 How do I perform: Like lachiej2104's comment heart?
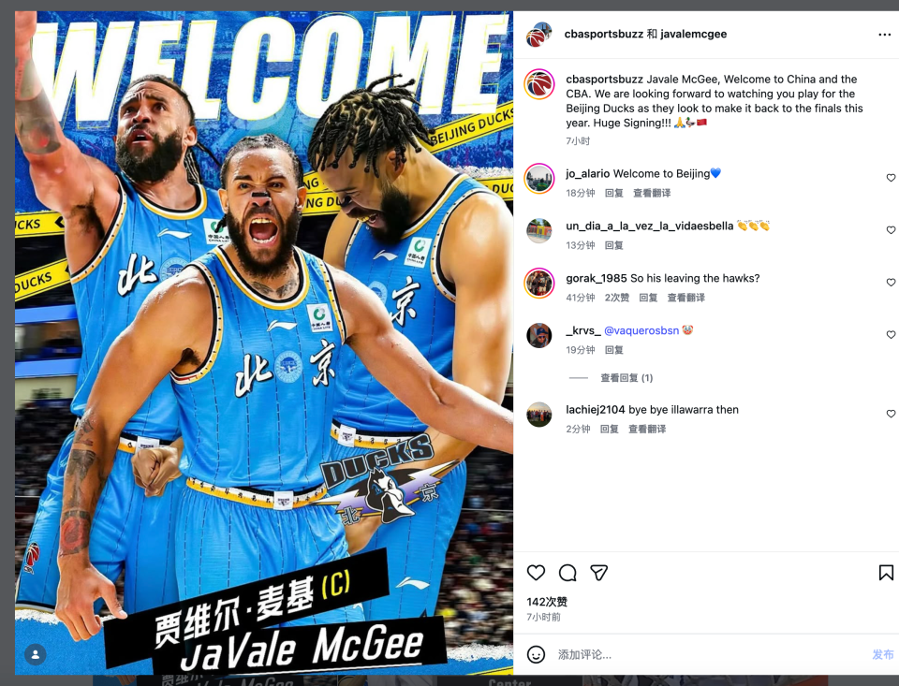[x=891, y=414]
